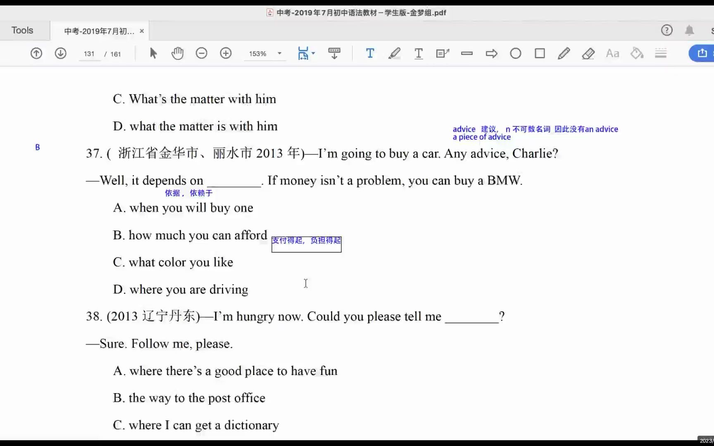Select the arrow pointer selection tool
This screenshot has width=714, height=446.
[153, 53]
